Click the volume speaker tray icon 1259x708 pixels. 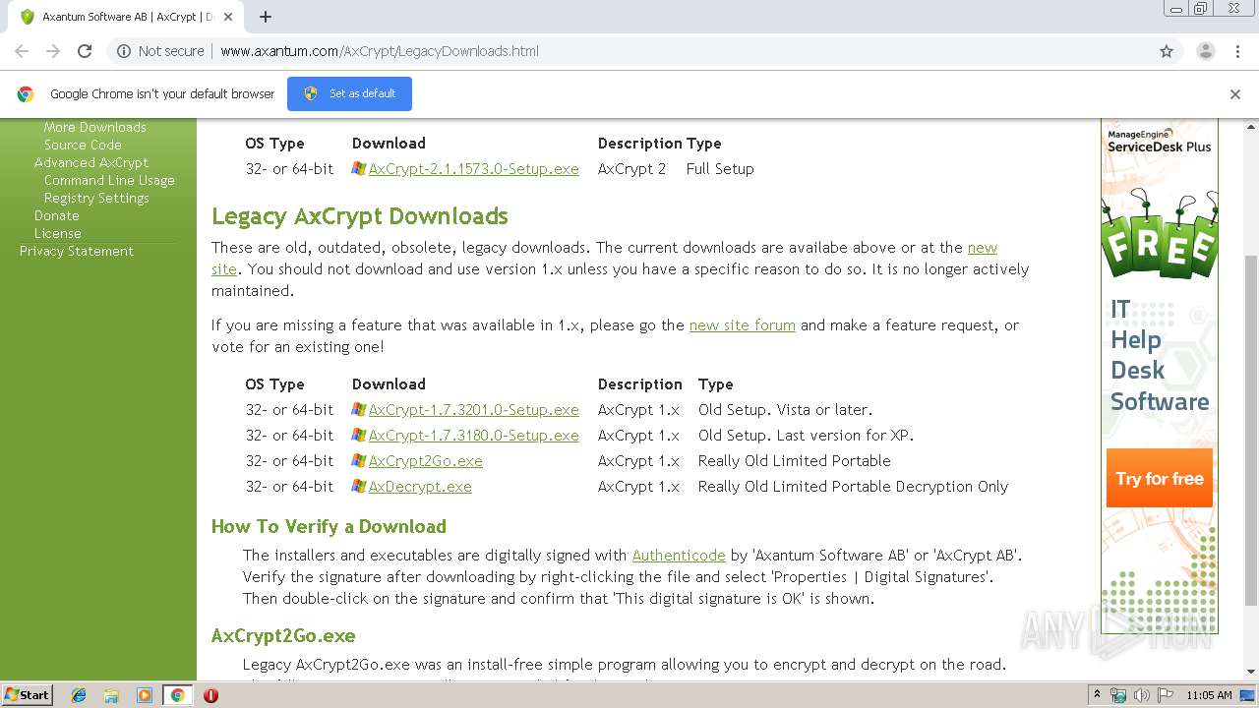click(x=1141, y=695)
